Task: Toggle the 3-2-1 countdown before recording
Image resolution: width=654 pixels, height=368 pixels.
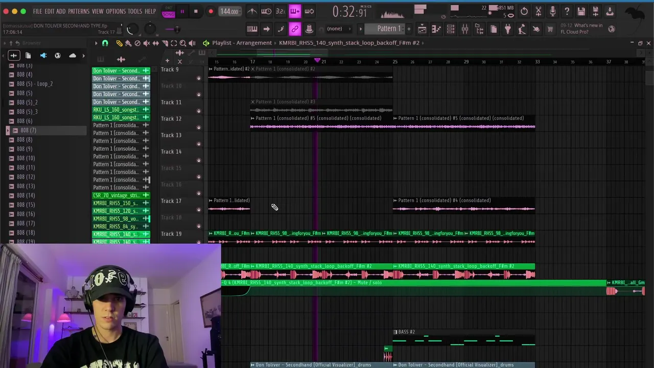Action: click(x=281, y=11)
